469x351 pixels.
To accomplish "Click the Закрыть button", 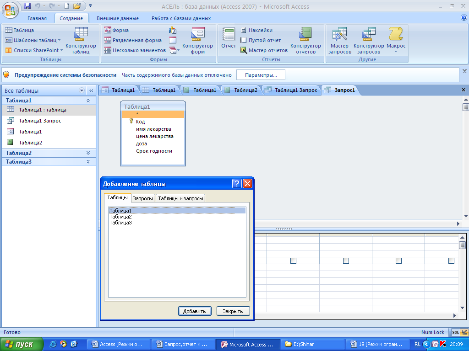I will (x=233, y=311).
